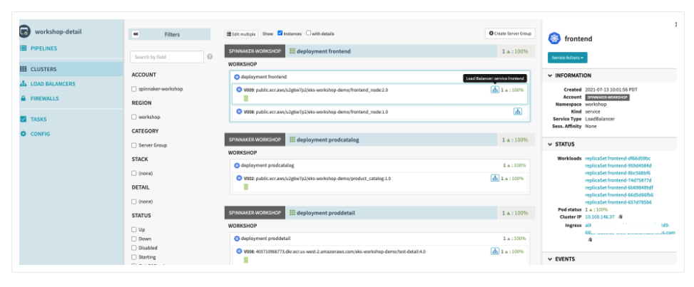Viewport: 694px width, 287px height.
Task: Click the green instance square under V009
Action: tap(246, 98)
